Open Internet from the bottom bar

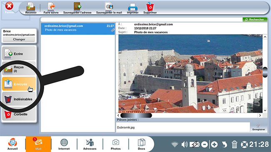(x=64, y=144)
